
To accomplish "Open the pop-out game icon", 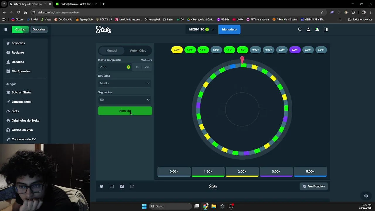I will pyautogui.click(x=132, y=186).
